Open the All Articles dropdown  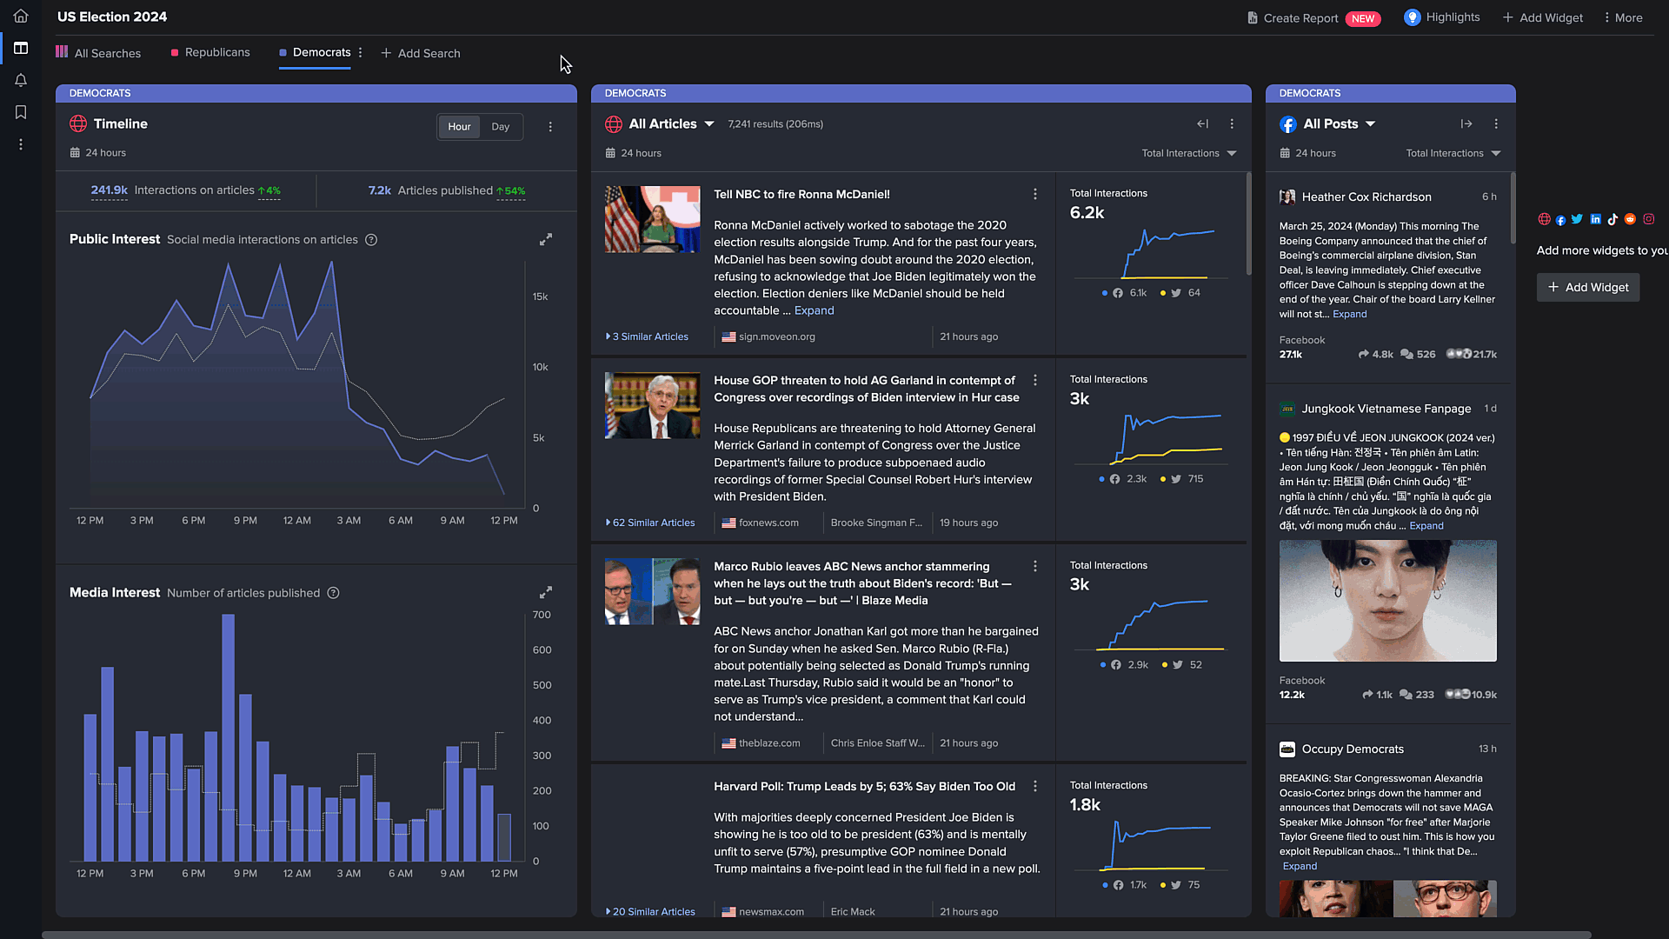[x=710, y=123]
